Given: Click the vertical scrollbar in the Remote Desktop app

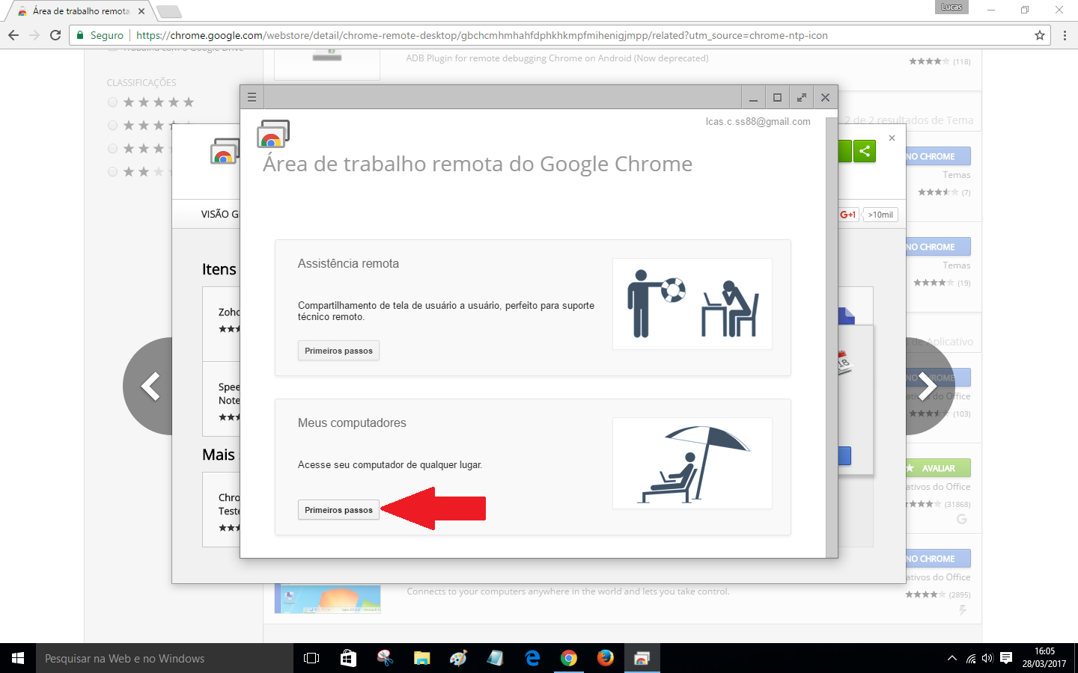Looking at the screenshot, I should click(831, 336).
